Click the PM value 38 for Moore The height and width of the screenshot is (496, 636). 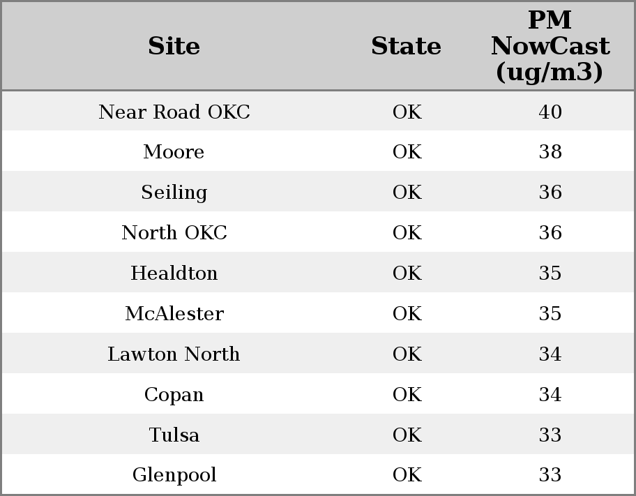pos(550,152)
